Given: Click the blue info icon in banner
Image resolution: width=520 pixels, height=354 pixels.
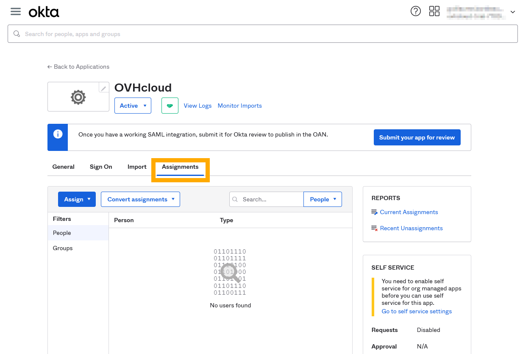Looking at the screenshot, I should click(58, 134).
